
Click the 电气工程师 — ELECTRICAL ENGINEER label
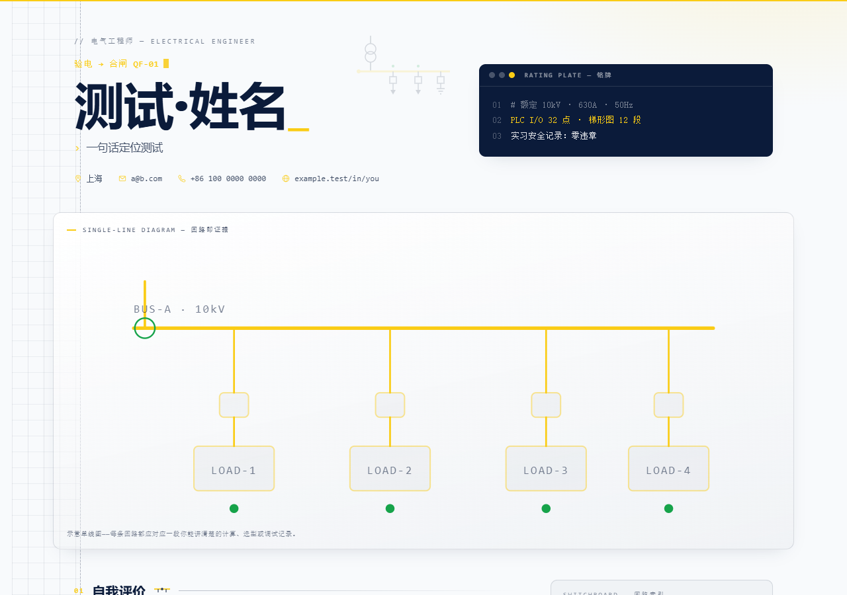(165, 41)
